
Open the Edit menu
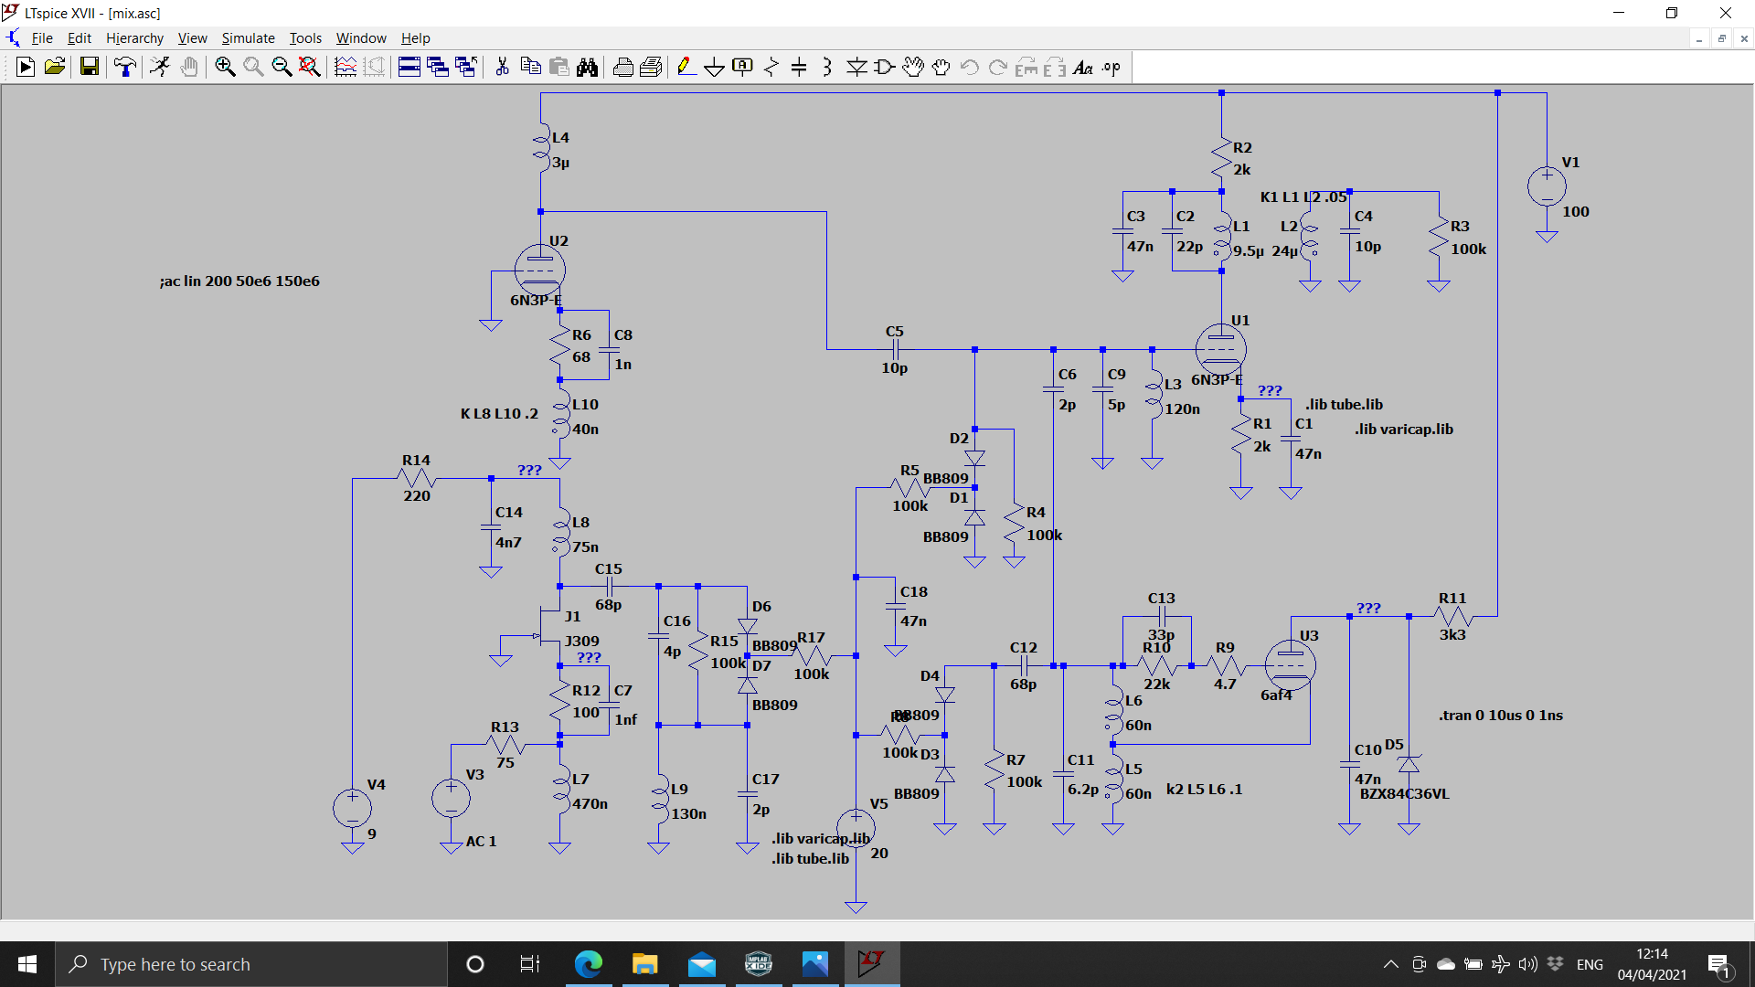click(x=80, y=37)
